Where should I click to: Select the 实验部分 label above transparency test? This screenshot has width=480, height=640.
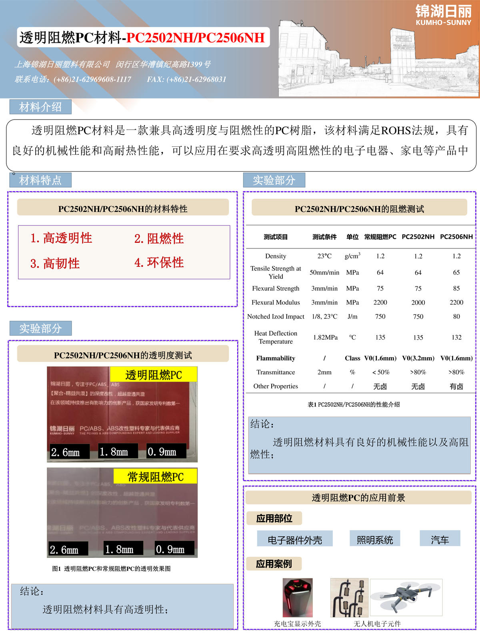pos(40,328)
